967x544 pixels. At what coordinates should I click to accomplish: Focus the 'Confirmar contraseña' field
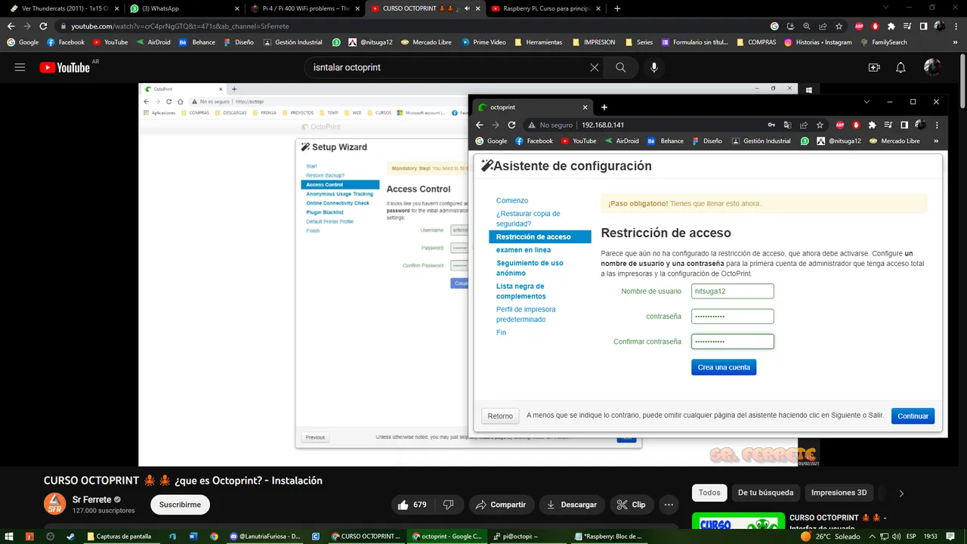point(733,342)
